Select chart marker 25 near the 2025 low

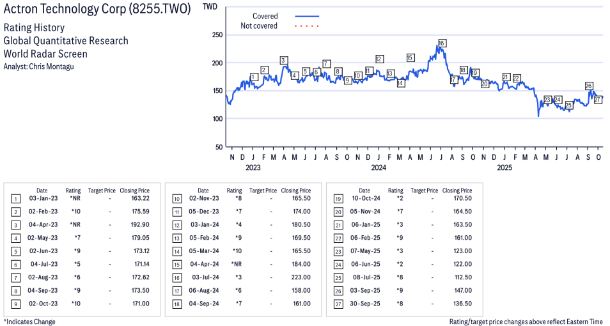[568, 105]
